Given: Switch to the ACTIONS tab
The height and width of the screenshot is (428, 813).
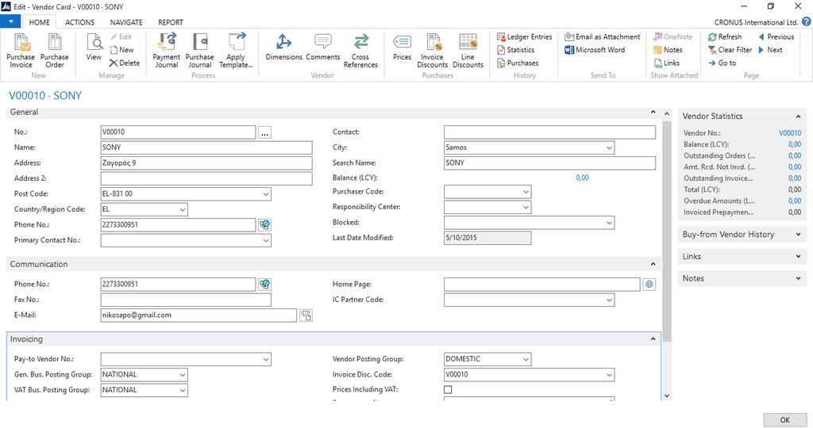Looking at the screenshot, I should [x=80, y=22].
